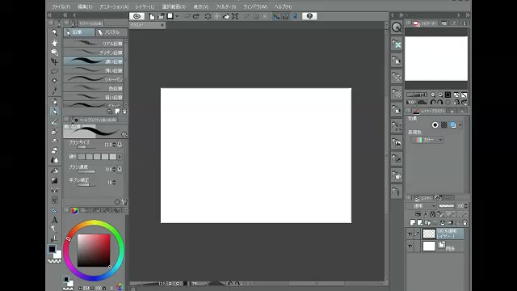Choose シャーペン brush
The width and height of the screenshot is (517, 291).
point(94,79)
